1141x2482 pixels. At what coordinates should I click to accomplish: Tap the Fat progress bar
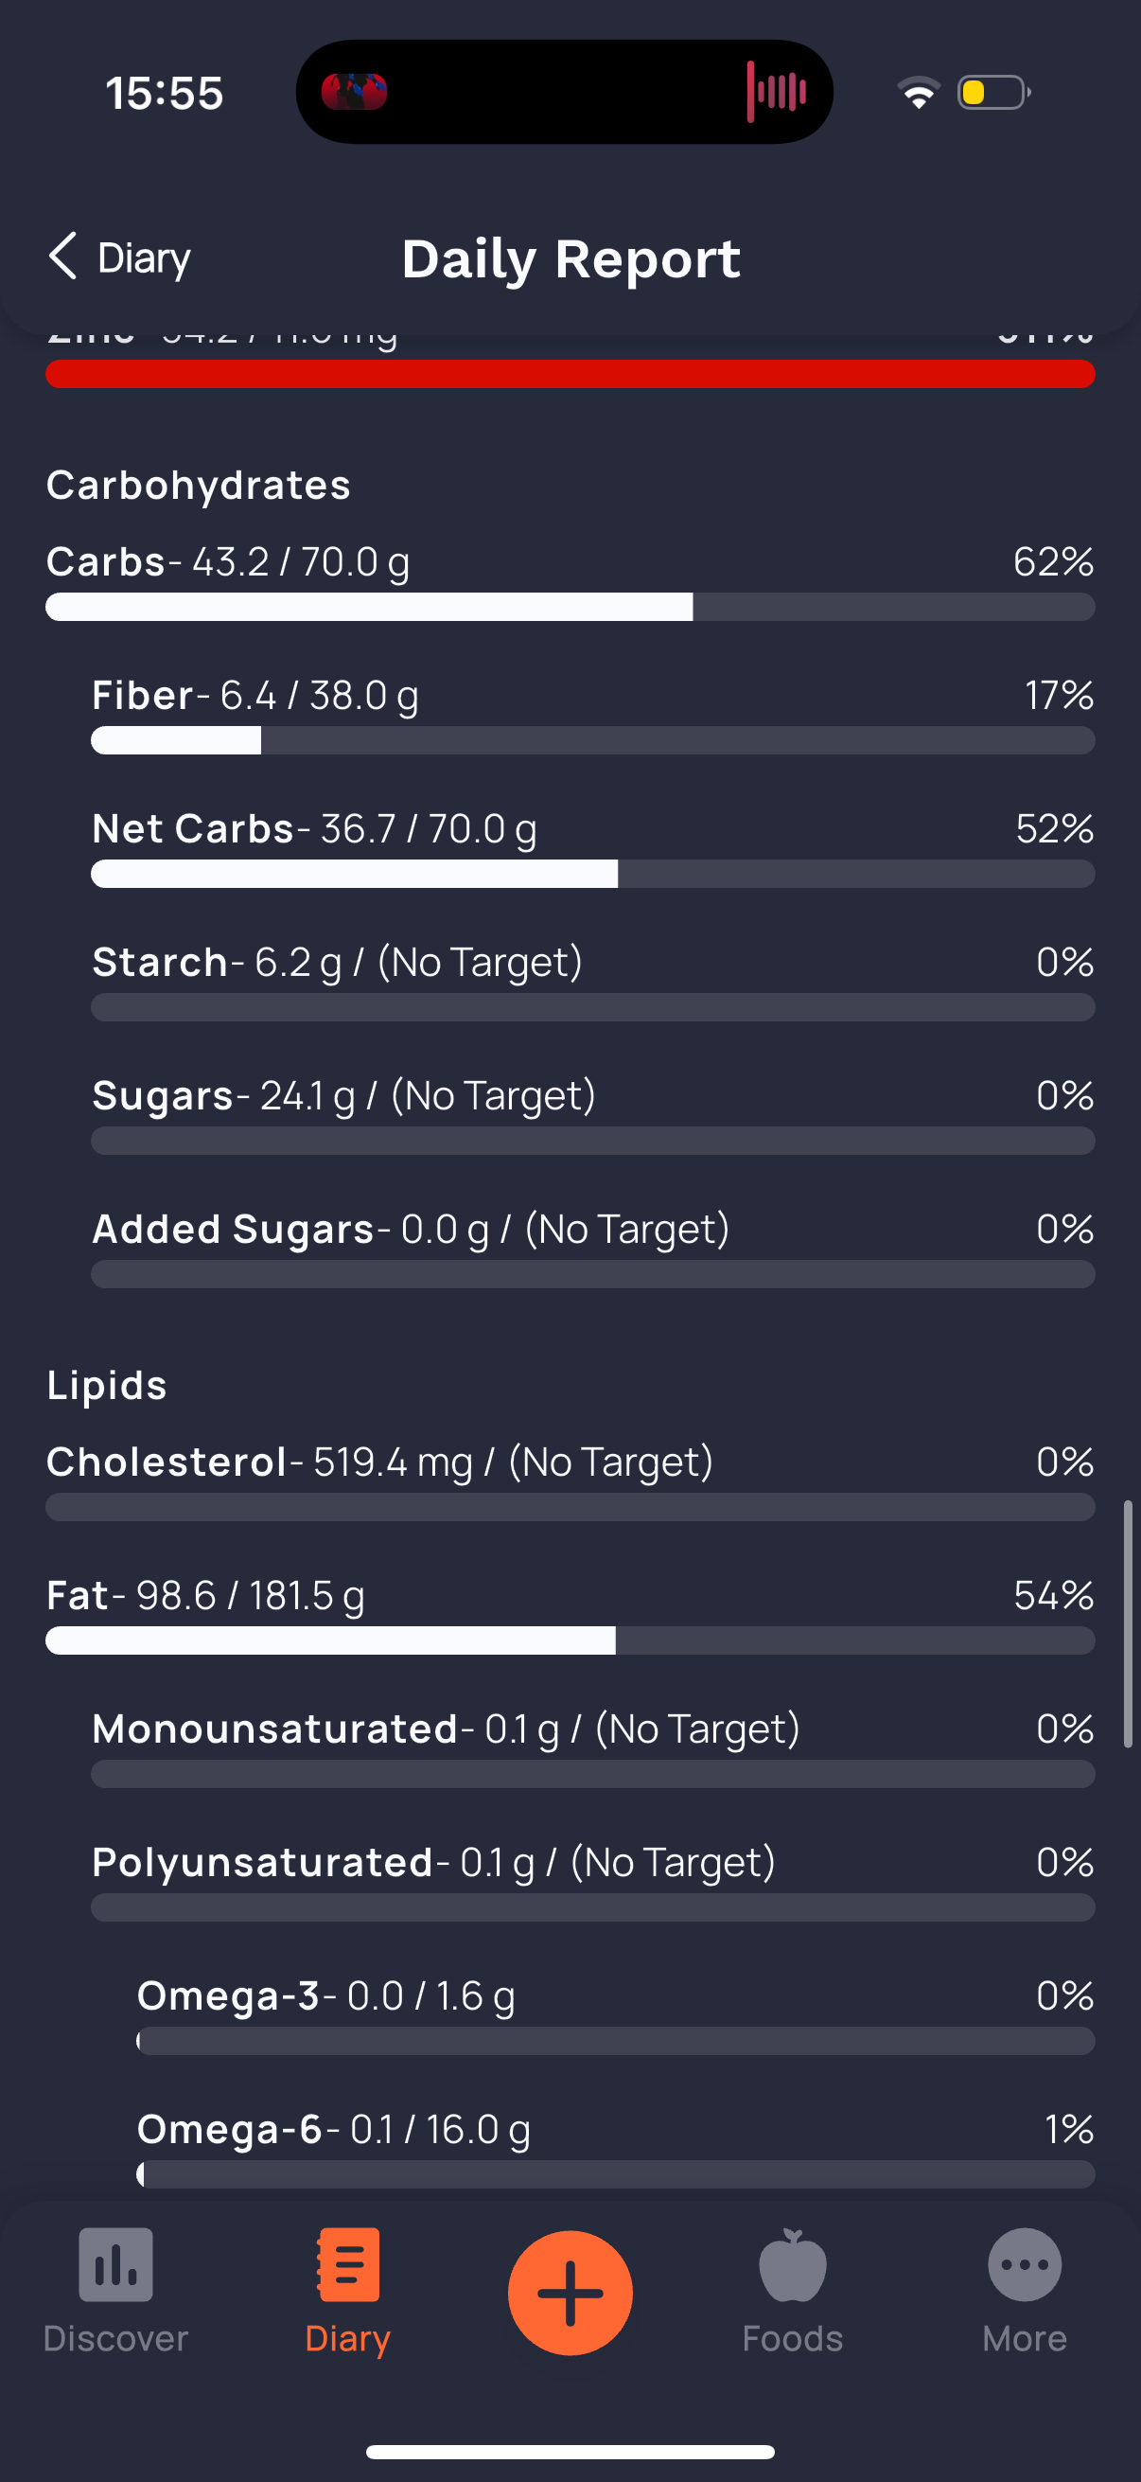click(570, 1640)
